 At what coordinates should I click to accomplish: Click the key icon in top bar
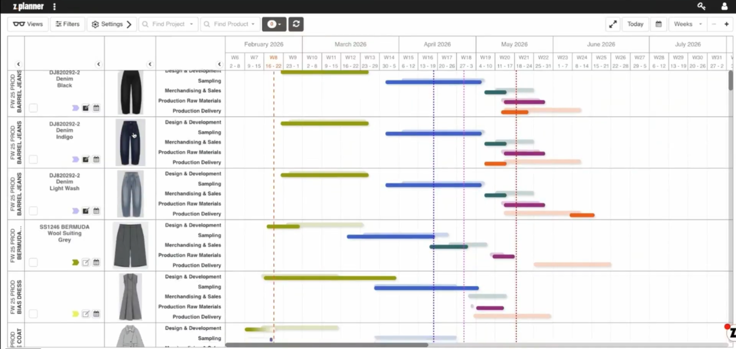click(701, 6)
